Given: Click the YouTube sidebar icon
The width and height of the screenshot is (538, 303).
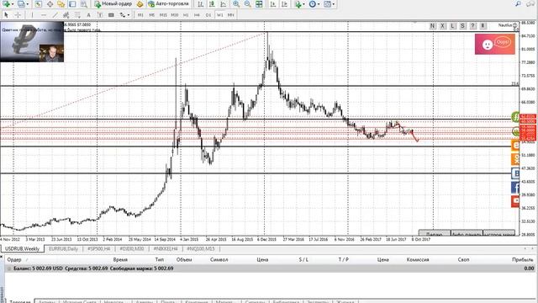Looking at the screenshot, I should 515,201.
